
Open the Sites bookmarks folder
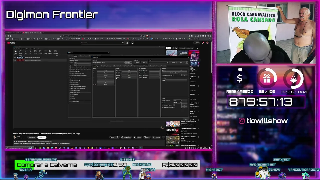pyautogui.click(x=8, y=39)
